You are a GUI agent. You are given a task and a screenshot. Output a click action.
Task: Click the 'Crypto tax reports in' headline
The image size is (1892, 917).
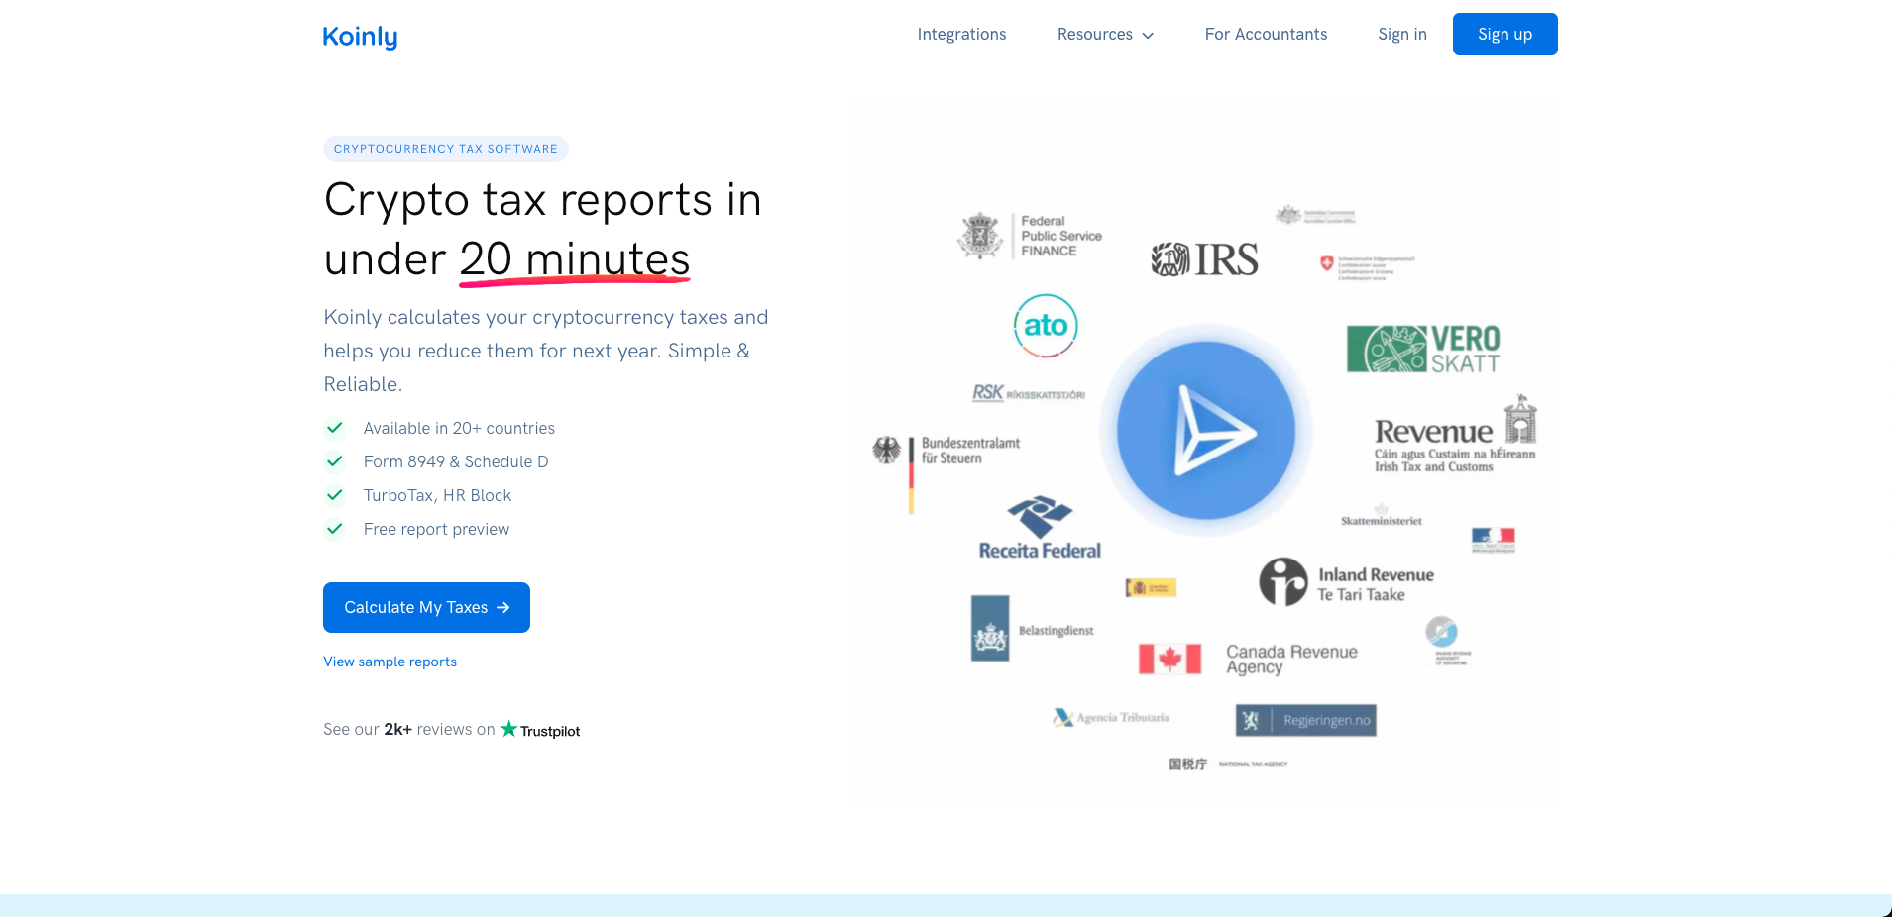[x=543, y=199]
